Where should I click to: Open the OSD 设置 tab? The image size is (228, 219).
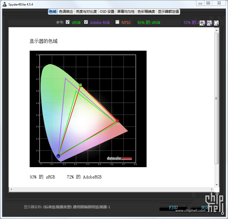[x=107, y=12]
